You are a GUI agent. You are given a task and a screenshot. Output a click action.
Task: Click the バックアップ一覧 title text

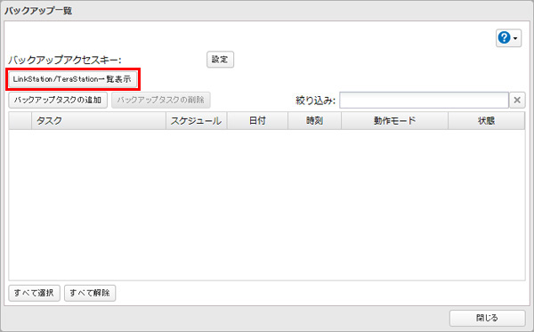click(38, 11)
